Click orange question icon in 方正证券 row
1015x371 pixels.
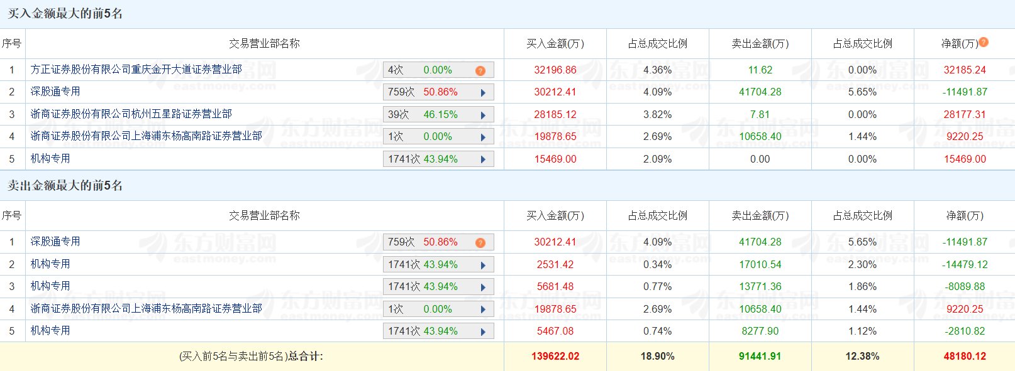(x=480, y=70)
